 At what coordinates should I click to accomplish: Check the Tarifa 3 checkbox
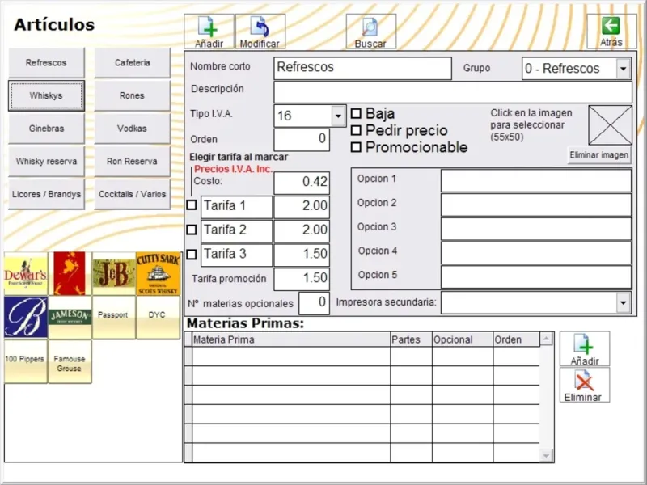coord(192,254)
